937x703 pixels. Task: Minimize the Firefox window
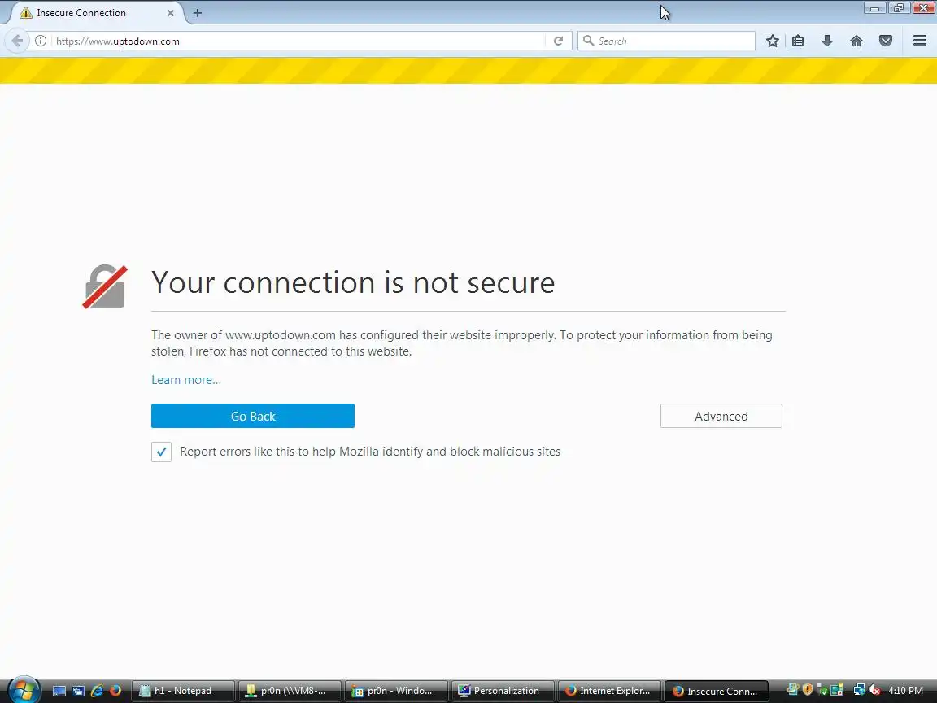[x=874, y=8]
